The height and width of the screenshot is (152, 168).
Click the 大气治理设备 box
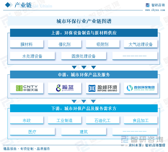coord(141,44)
